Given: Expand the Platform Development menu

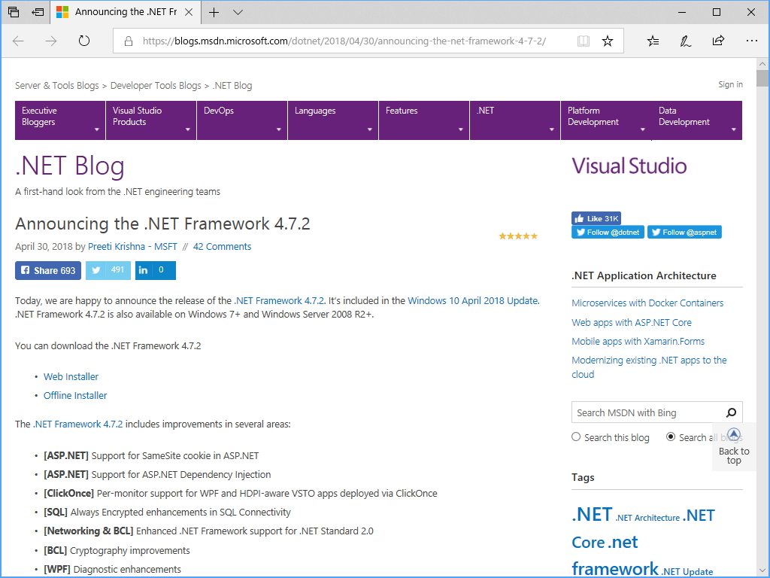Looking at the screenshot, I should coord(605,120).
